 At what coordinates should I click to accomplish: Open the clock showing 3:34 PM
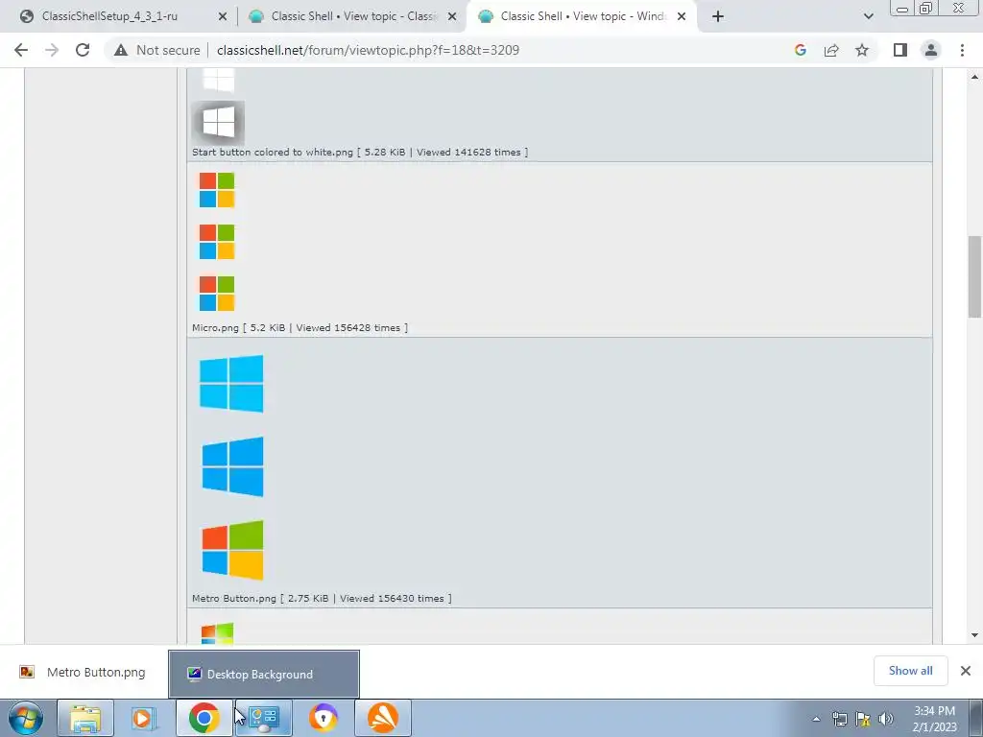935,719
